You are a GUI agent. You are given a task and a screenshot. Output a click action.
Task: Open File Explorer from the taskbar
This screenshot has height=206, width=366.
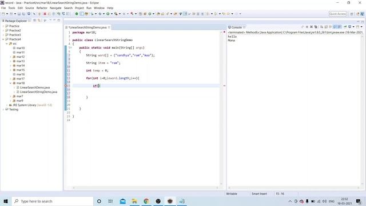(134, 201)
